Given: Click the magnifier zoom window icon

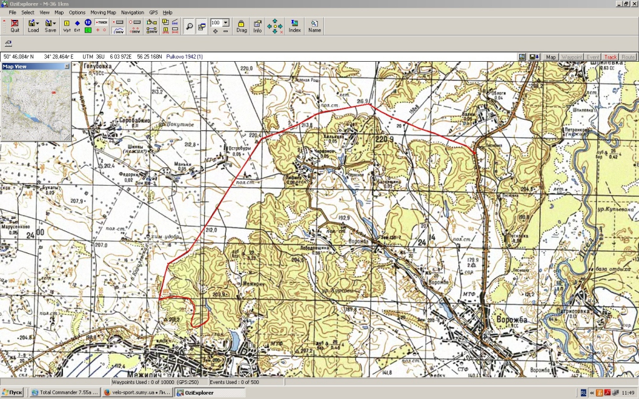Looking at the screenshot, I should [x=190, y=26].
